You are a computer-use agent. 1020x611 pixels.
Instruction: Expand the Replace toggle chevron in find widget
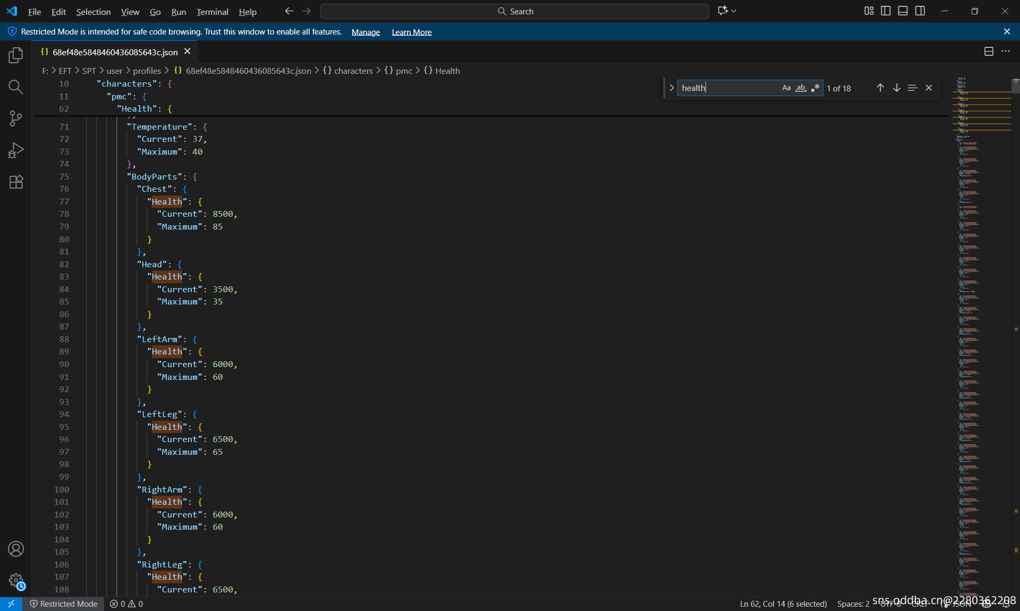click(671, 88)
